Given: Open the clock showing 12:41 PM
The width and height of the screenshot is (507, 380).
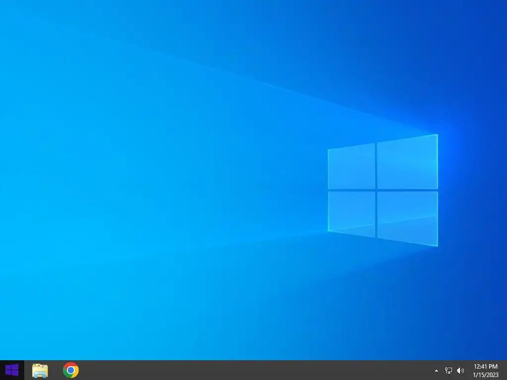Looking at the screenshot, I should tap(486, 371).
